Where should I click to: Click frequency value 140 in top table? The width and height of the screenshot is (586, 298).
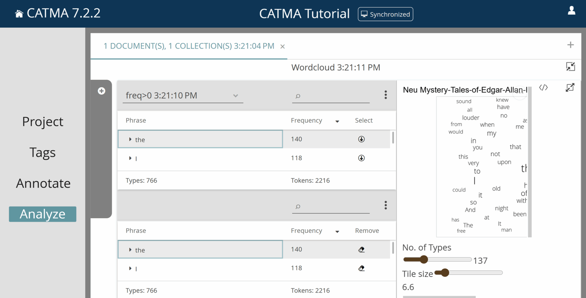(296, 139)
